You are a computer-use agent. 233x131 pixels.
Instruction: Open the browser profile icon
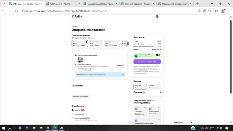tap(223, 11)
